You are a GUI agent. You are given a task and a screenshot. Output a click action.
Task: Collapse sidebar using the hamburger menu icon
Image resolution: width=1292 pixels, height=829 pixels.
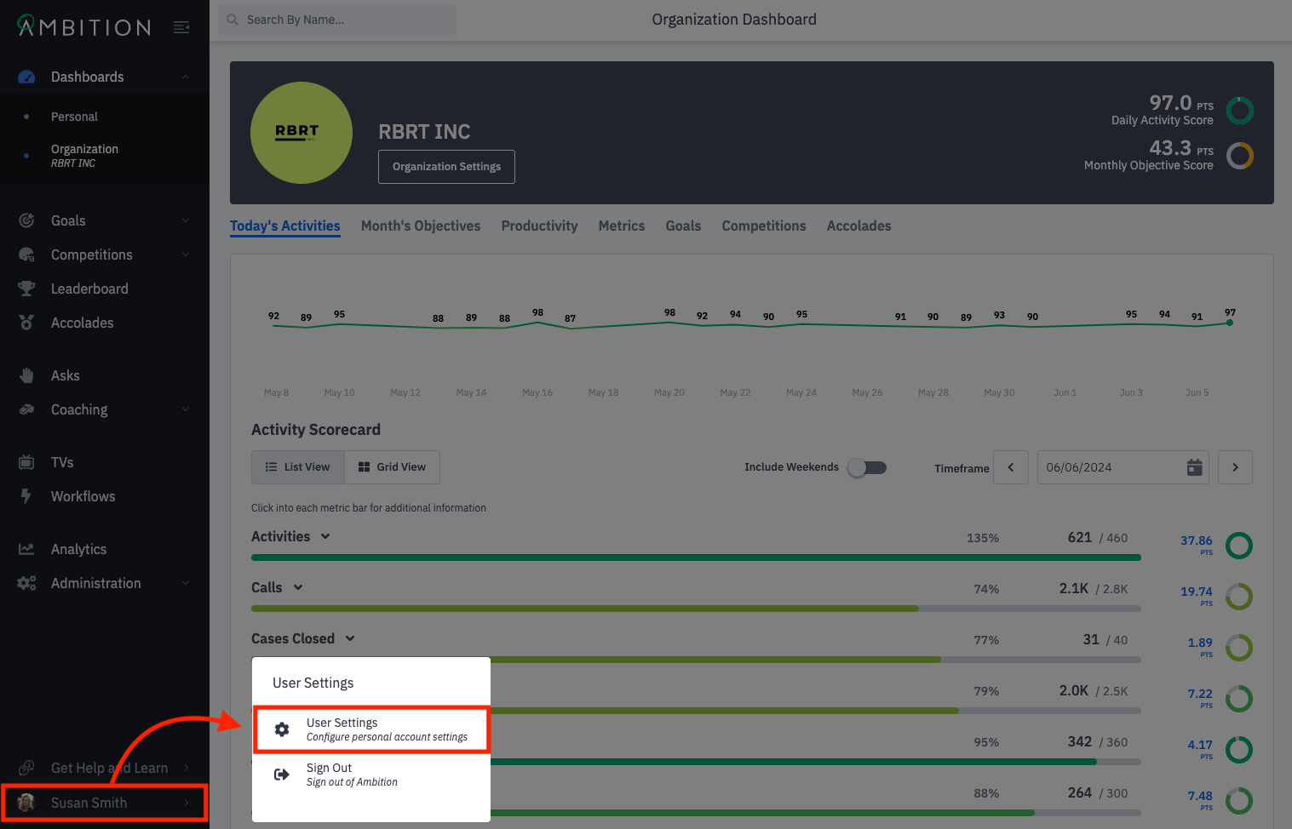tap(181, 27)
